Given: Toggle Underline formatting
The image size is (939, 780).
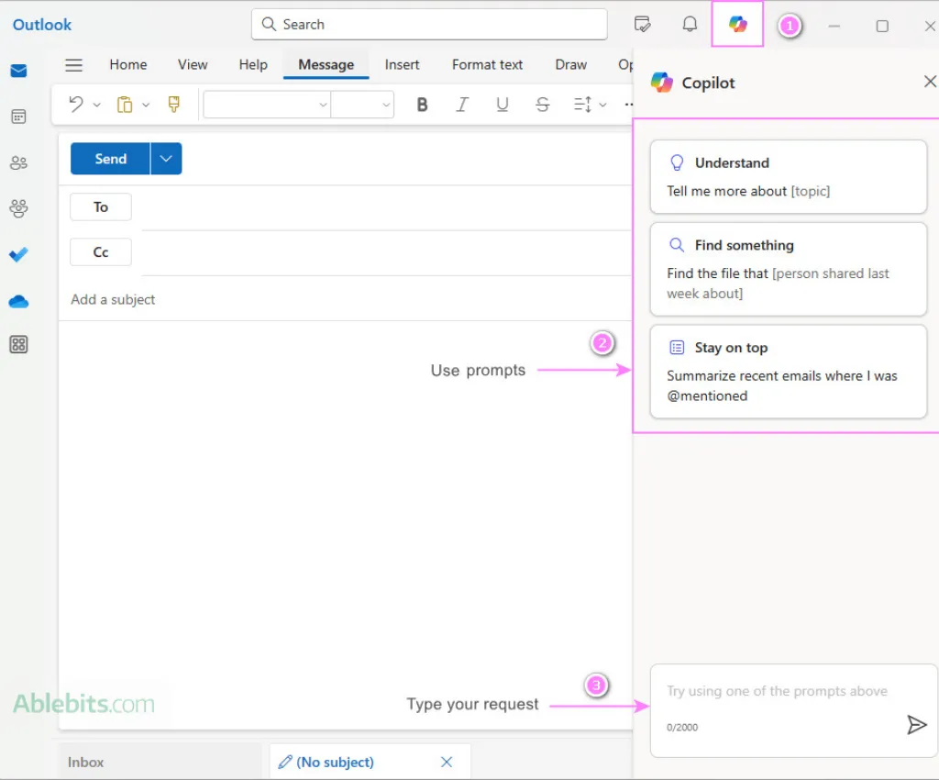Looking at the screenshot, I should 503,105.
